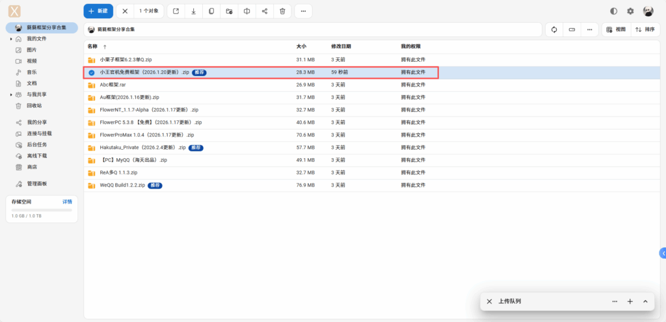Click the storage space usage bar
The width and height of the screenshot is (666, 322).
click(42, 209)
